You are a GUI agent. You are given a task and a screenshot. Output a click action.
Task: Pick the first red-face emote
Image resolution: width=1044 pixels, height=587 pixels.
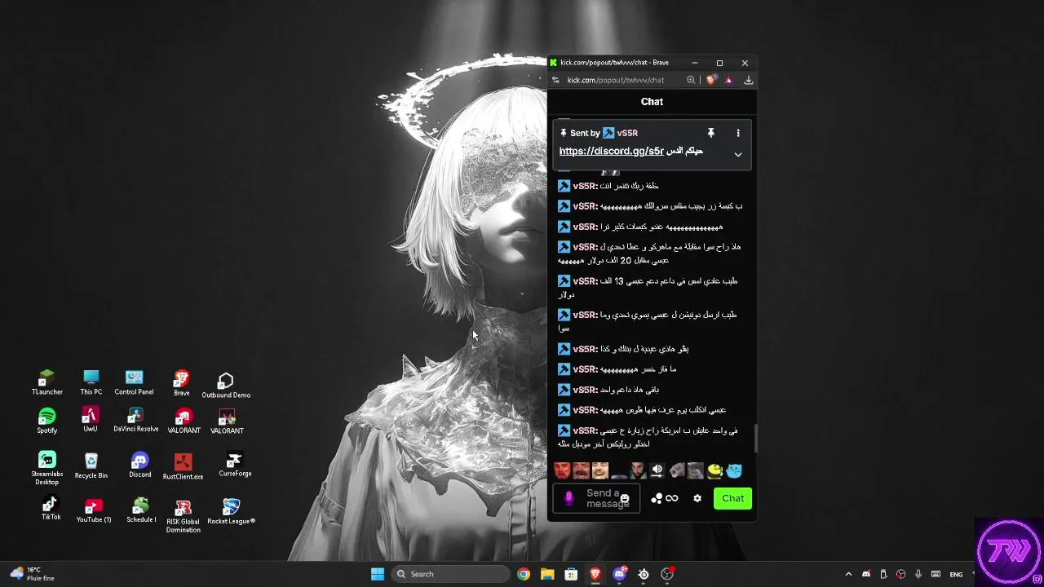[x=561, y=470]
